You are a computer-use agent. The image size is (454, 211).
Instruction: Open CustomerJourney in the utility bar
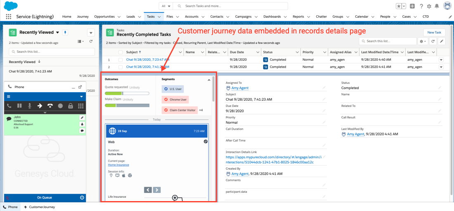click(40, 207)
